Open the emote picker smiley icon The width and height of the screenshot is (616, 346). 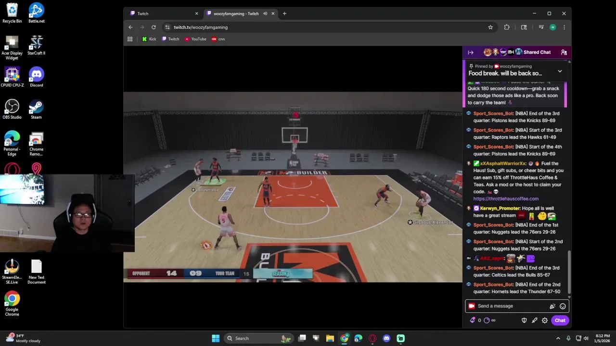coord(563,306)
